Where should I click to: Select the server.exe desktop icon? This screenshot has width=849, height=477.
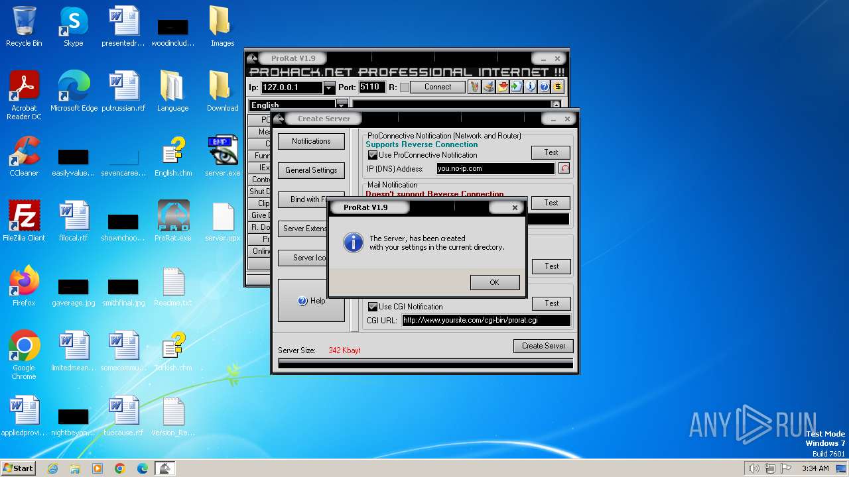[223, 156]
